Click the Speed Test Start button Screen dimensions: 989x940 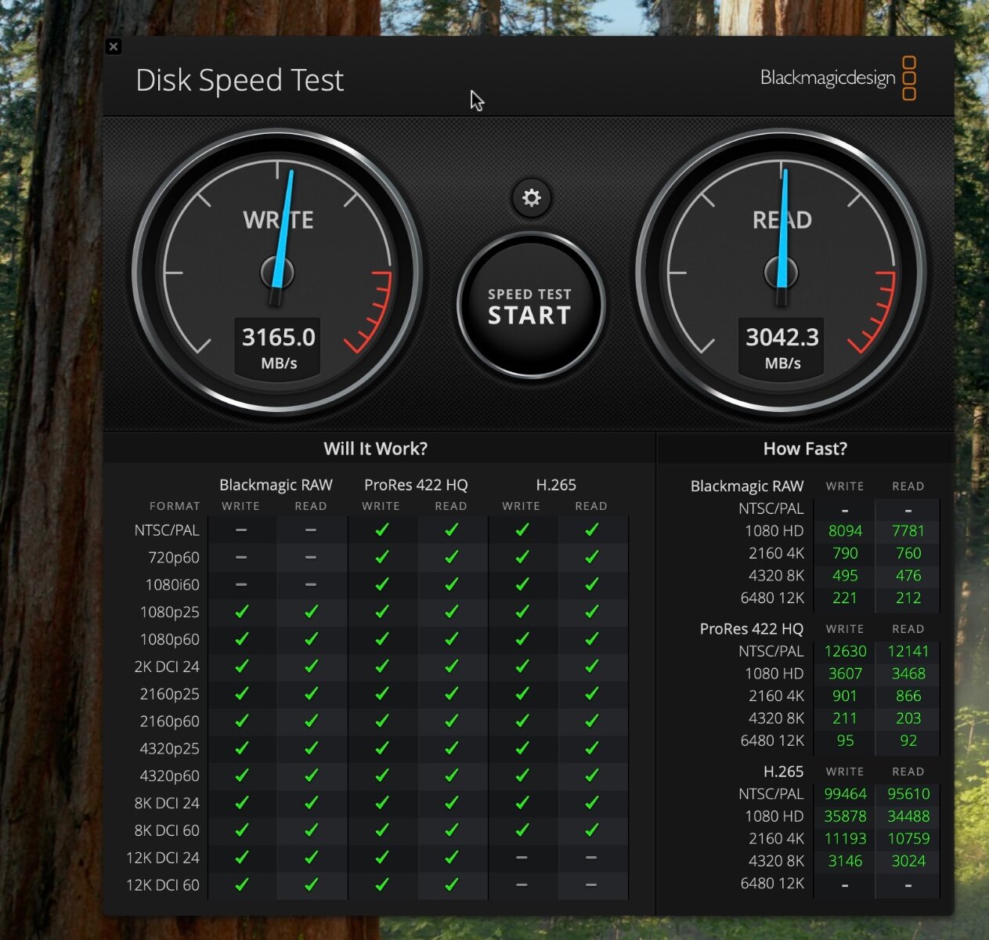tap(530, 306)
